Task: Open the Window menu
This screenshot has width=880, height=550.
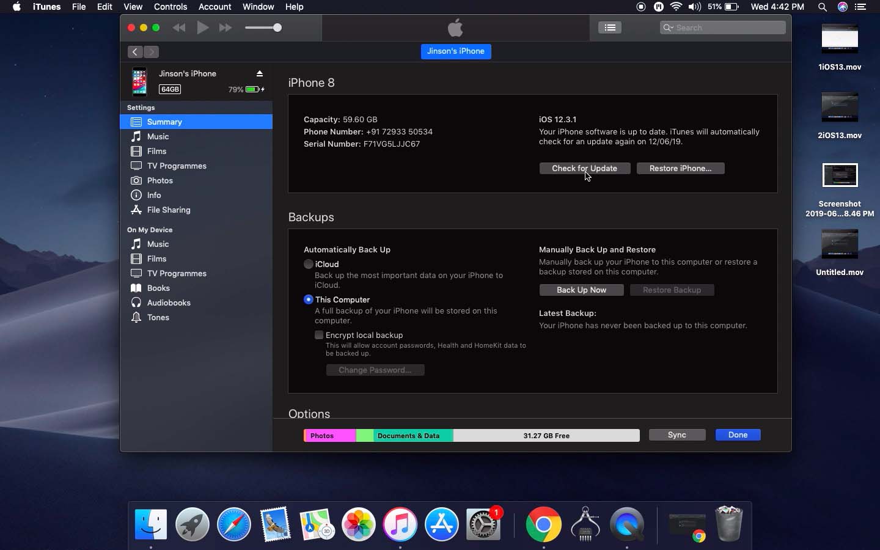Action: (x=258, y=7)
